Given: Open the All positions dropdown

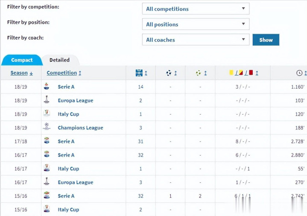Looking at the screenshot, I should click(196, 24).
